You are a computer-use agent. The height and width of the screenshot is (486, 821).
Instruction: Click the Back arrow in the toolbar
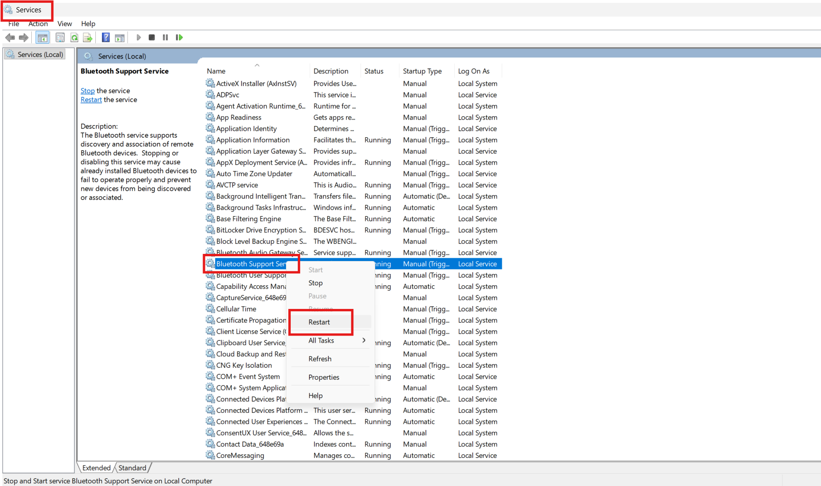9,37
